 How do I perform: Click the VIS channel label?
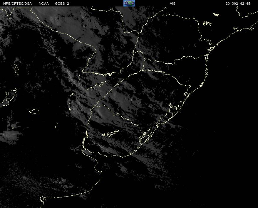point(172,4)
